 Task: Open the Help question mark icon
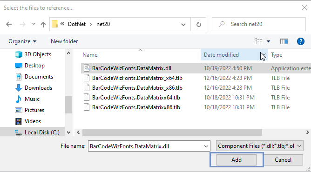300,41
